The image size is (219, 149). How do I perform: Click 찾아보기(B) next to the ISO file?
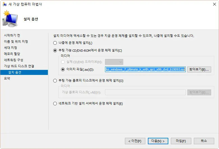tap(199, 69)
